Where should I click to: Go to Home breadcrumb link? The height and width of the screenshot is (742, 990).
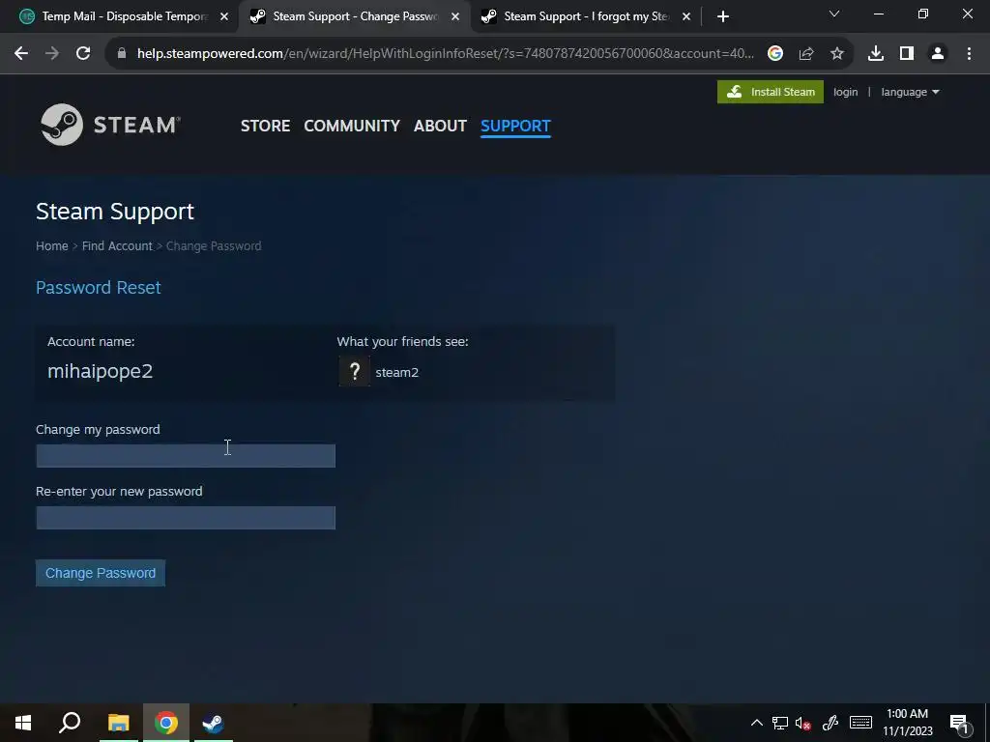coord(52,246)
